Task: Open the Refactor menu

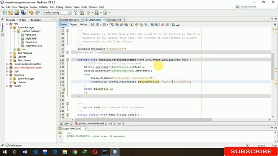Action: pyautogui.click(x=43, y=7)
